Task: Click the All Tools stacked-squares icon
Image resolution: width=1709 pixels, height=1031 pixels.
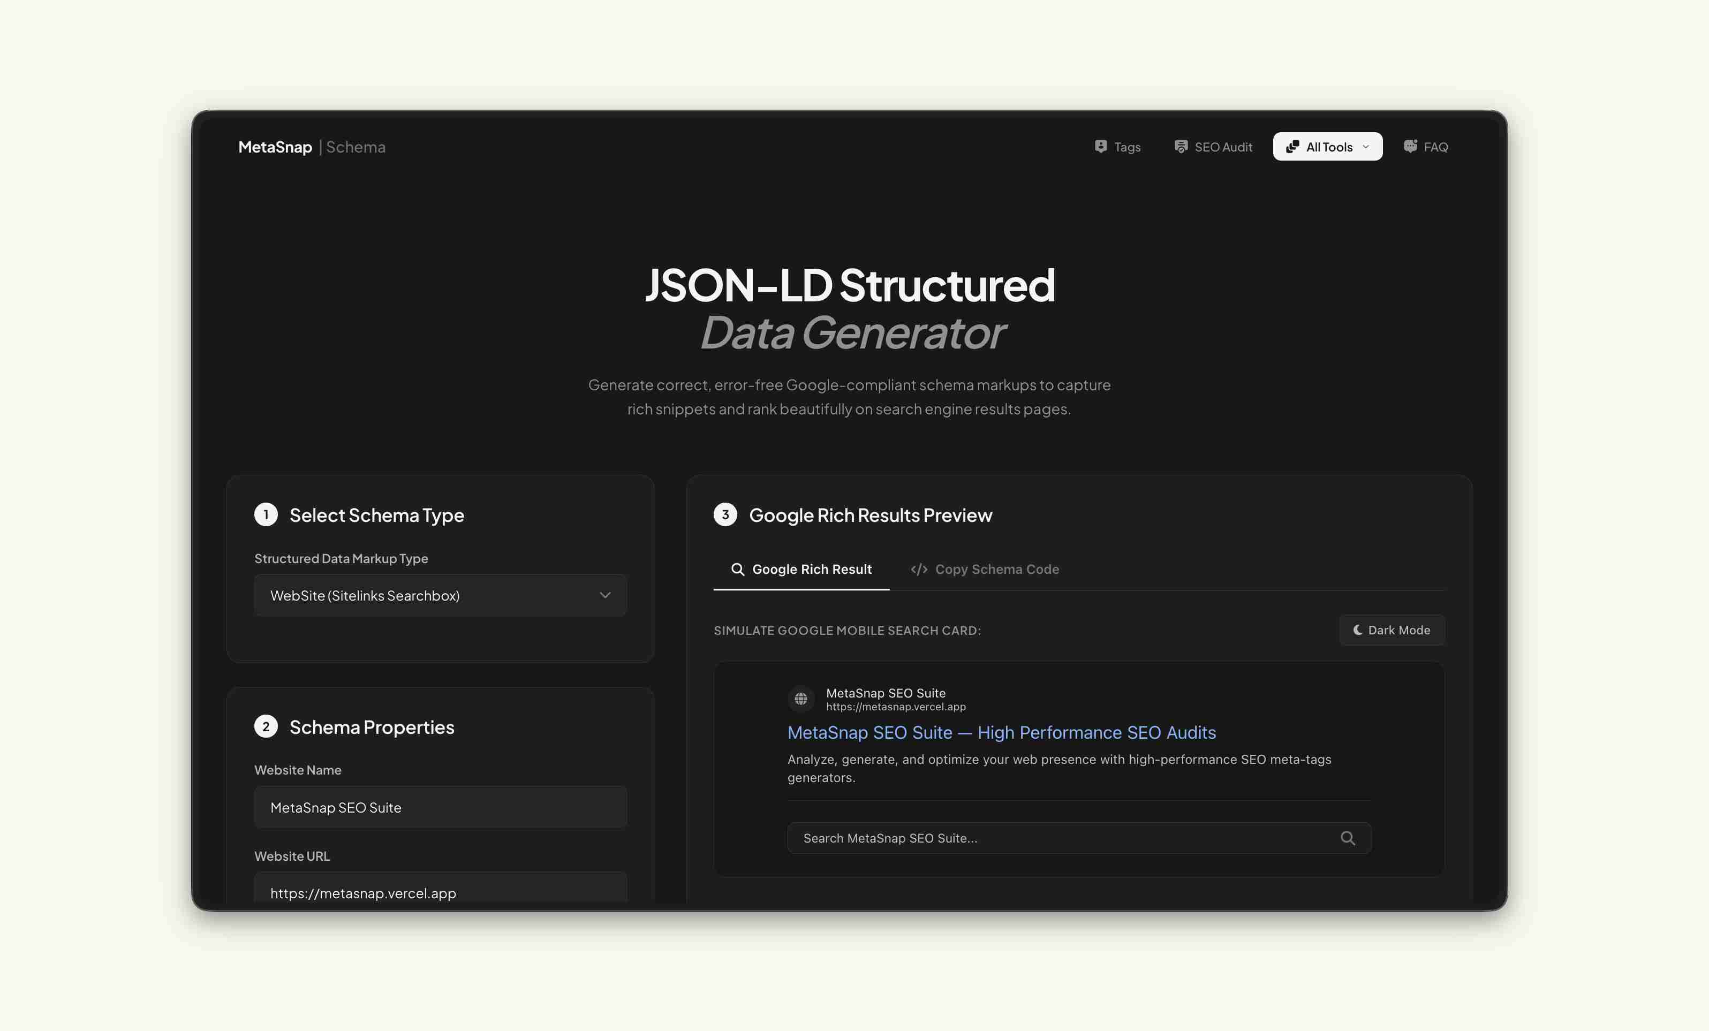Action: tap(1292, 146)
